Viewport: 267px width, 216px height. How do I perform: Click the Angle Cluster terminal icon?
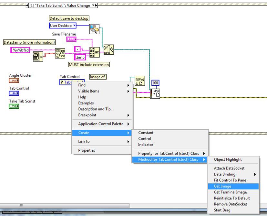(14, 81)
